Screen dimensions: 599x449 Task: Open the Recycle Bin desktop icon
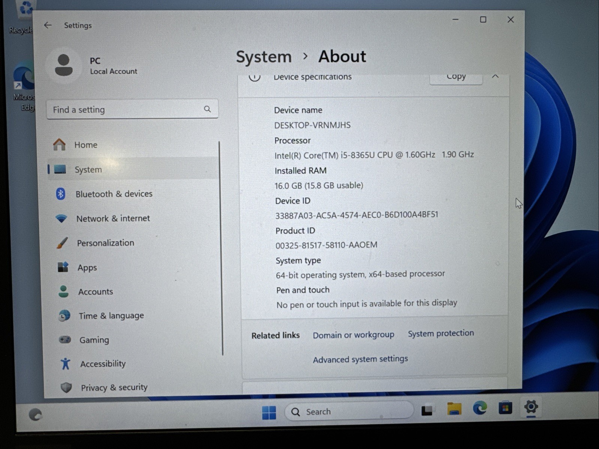22,17
